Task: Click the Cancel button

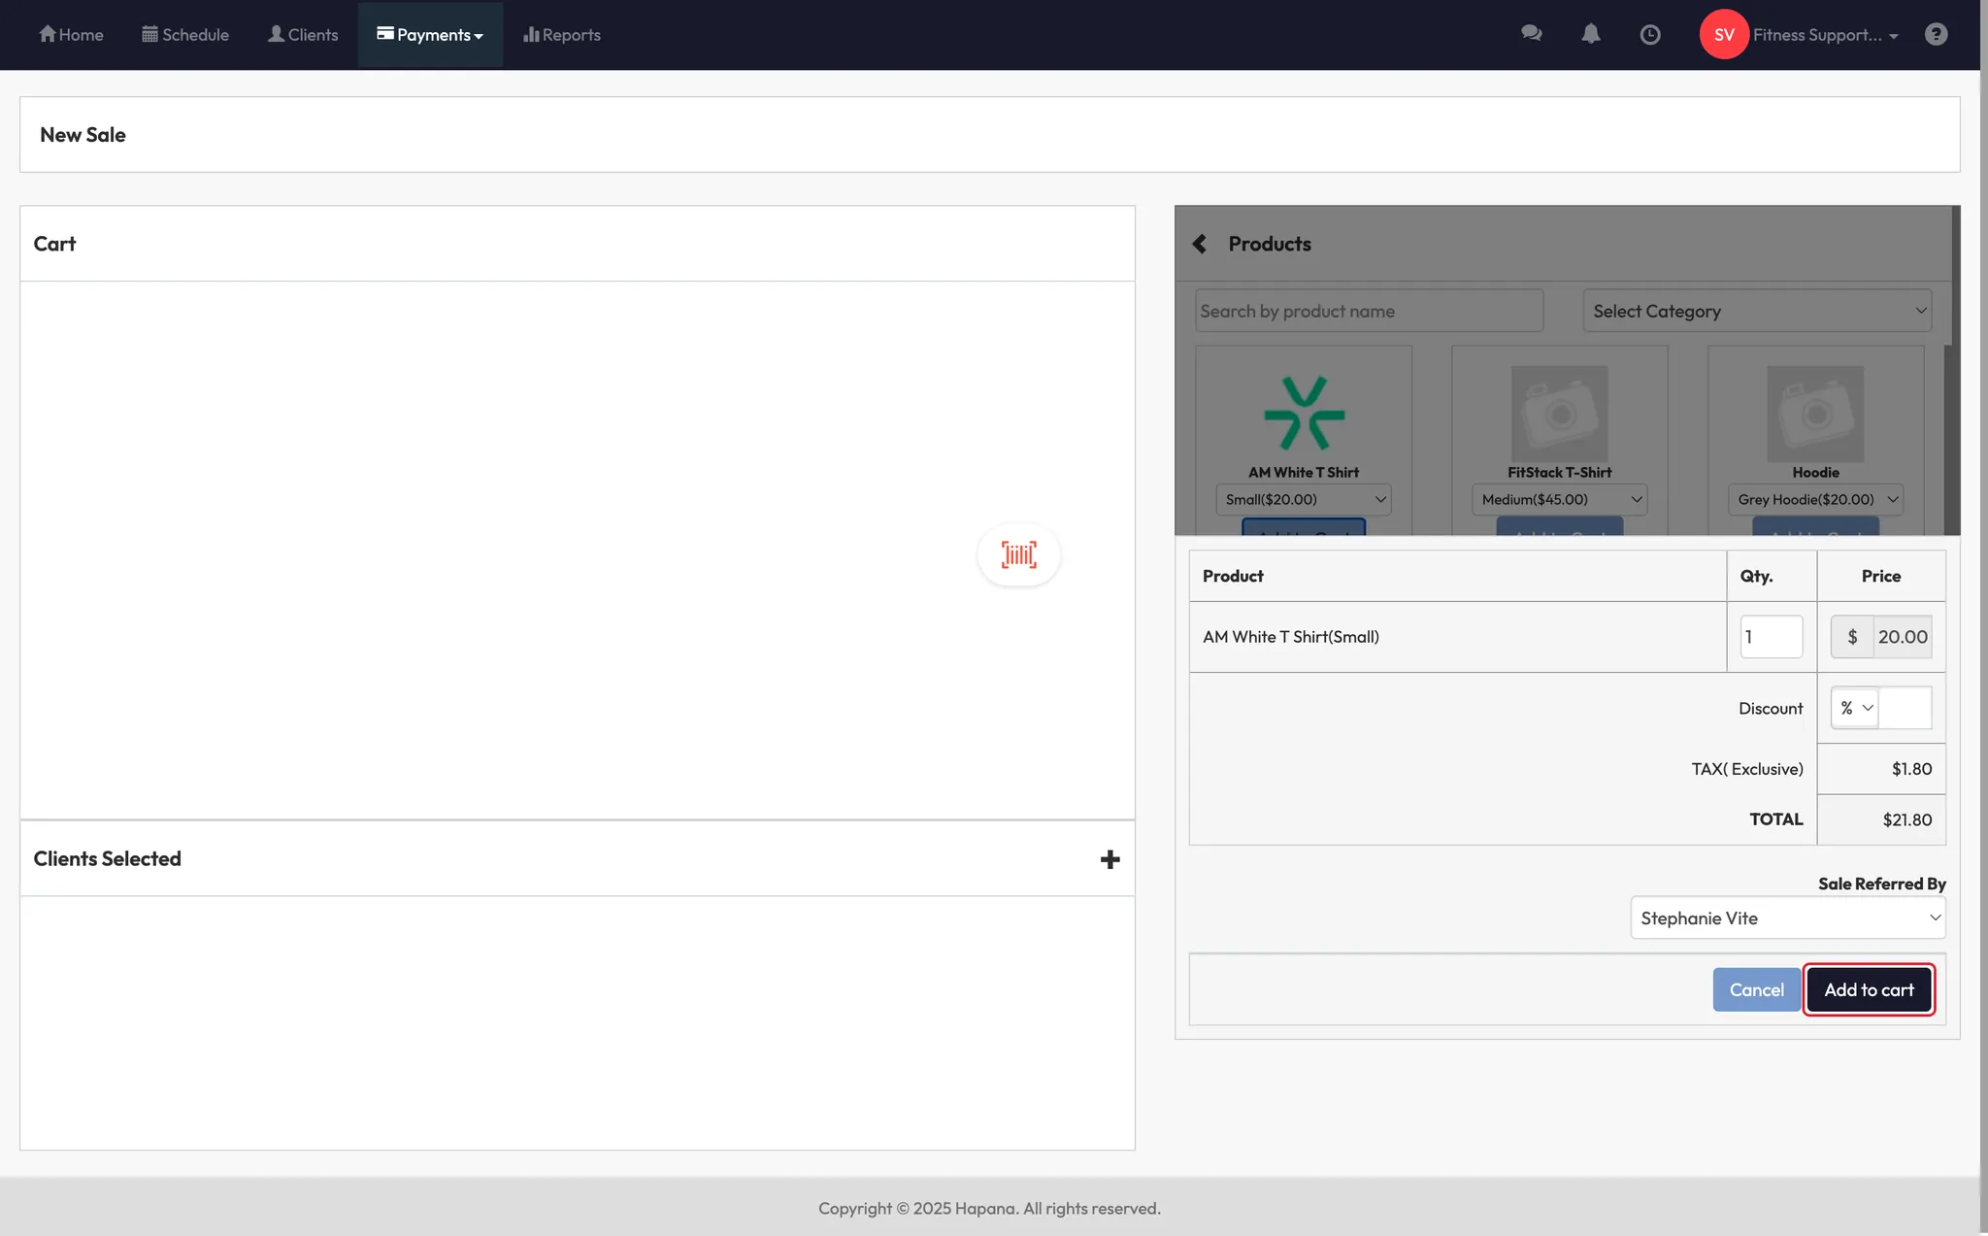Action: pyautogui.click(x=1756, y=989)
